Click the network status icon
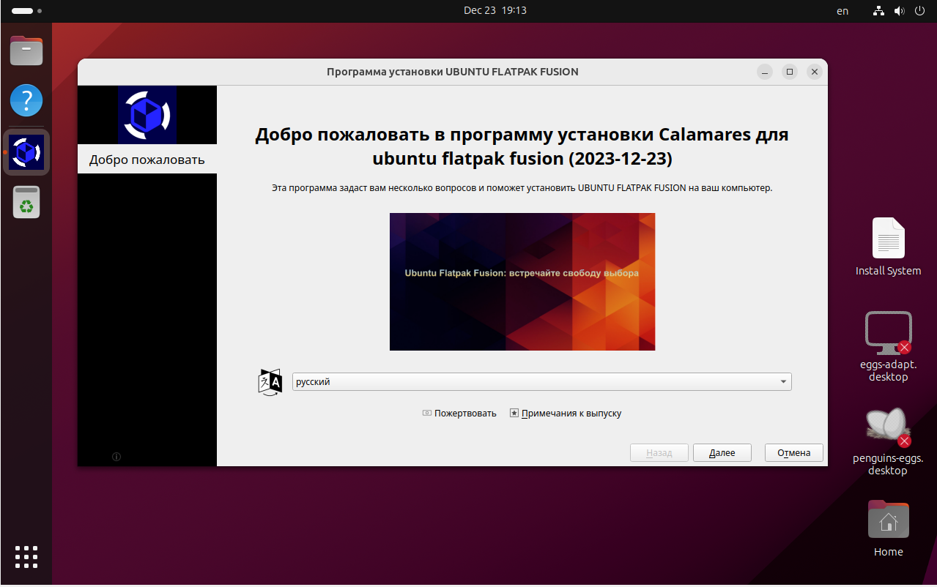The height and width of the screenshot is (587, 937). tap(879, 11)
